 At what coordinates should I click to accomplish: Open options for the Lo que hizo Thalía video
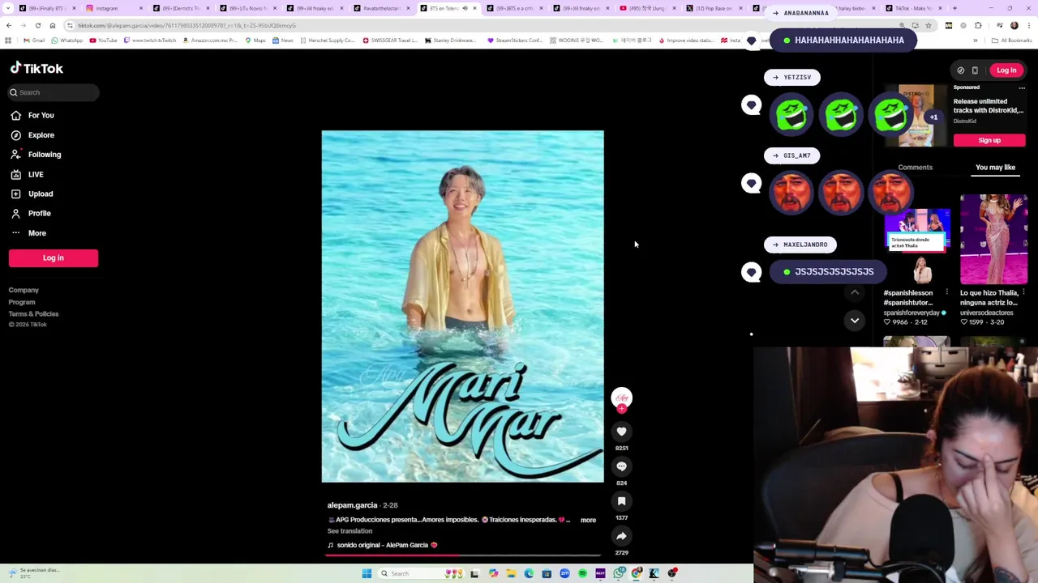[1023, 292]
